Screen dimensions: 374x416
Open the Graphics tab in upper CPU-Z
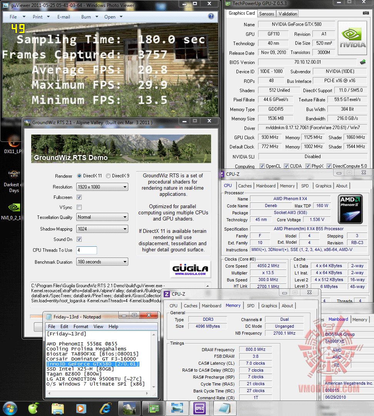coord(323,186)
